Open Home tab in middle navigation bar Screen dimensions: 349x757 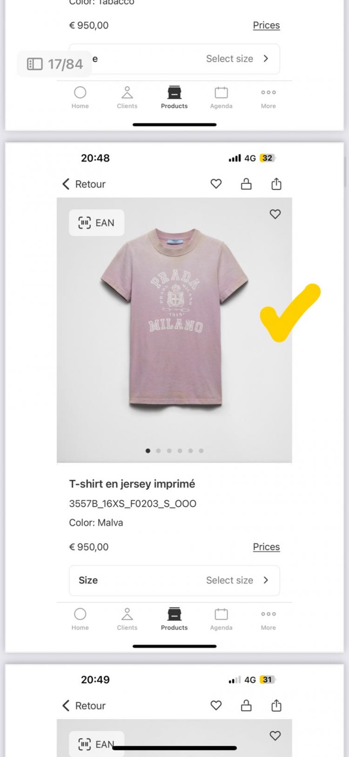pyautogui.click(x=80, y=619)
